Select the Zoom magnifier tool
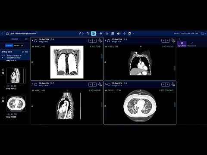 point(88,34)
